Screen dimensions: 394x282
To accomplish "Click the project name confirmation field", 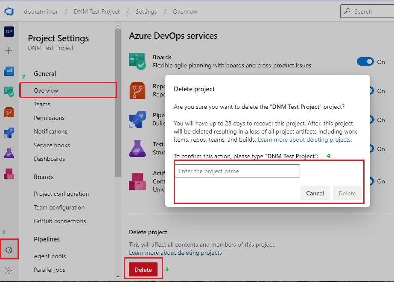I will pos(237,171).
